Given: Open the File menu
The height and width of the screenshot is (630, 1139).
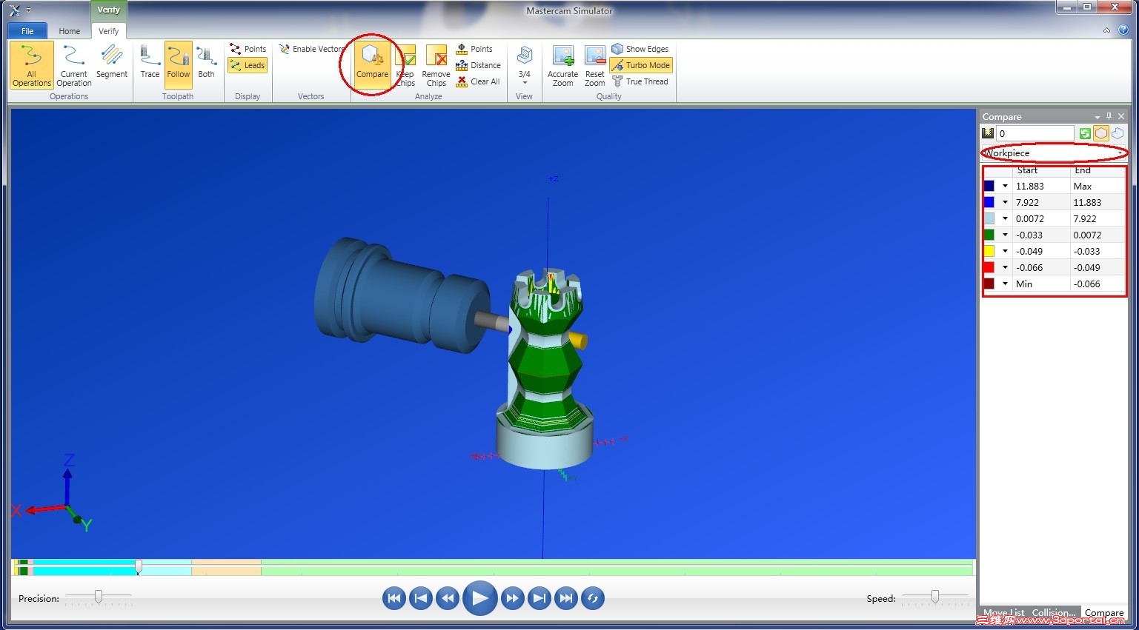Looking at the screenshot, I should pos(27,31).
